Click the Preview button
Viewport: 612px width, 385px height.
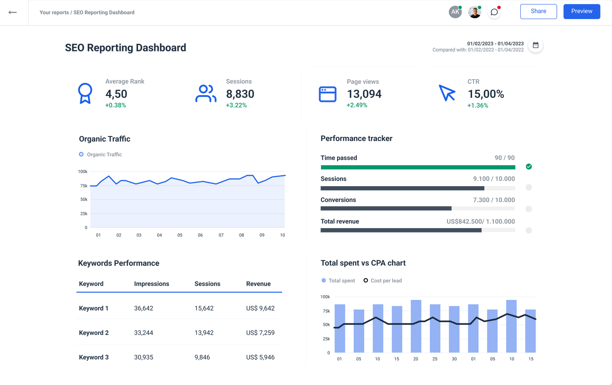582,11
